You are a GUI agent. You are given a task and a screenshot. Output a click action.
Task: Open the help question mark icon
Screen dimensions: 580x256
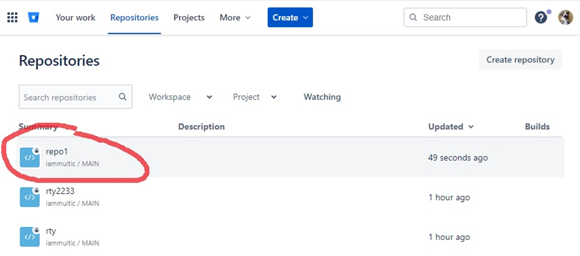(541, 17)
